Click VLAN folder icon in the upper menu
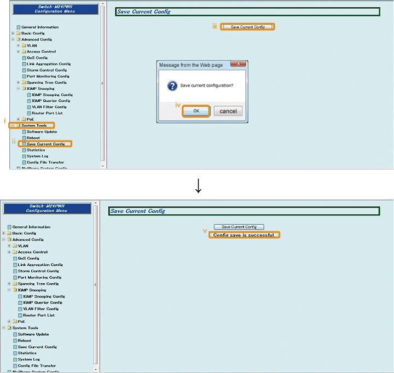Screen dimensions: 394x373 24,45
